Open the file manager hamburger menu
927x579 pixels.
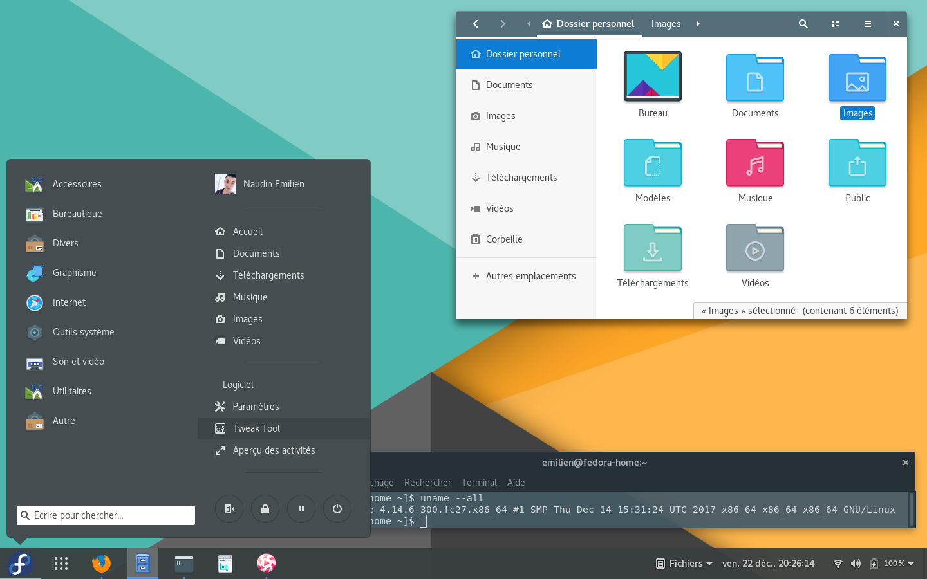point(867,24)
